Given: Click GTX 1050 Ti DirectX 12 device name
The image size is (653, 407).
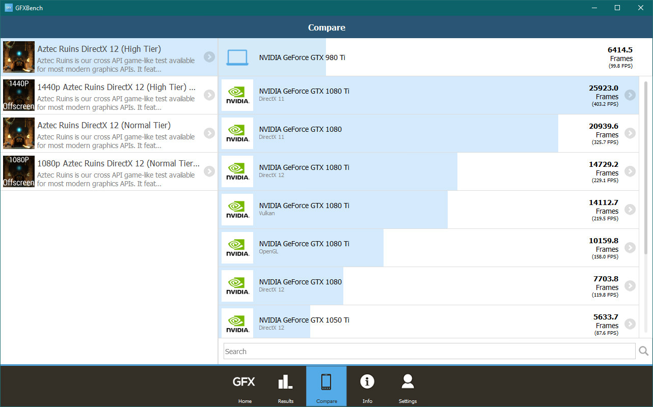Looking at the screenshot, I should pos(304,320).
